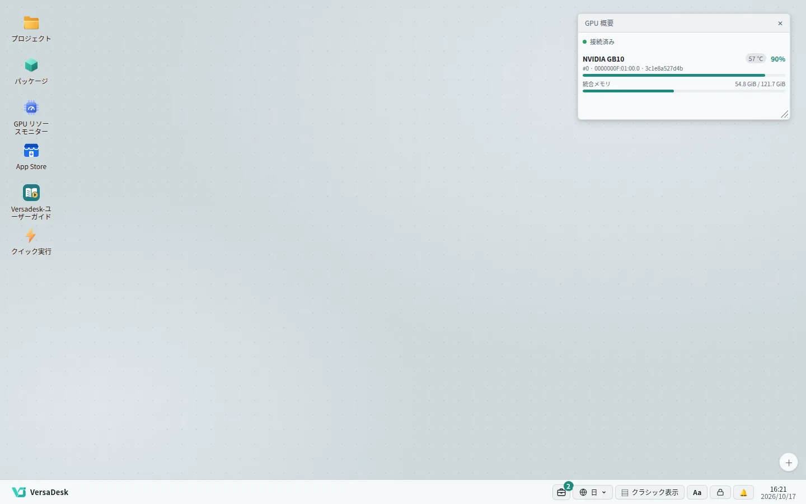
Task: Open the notification bell in taskbar
Action: pos(743,492)
